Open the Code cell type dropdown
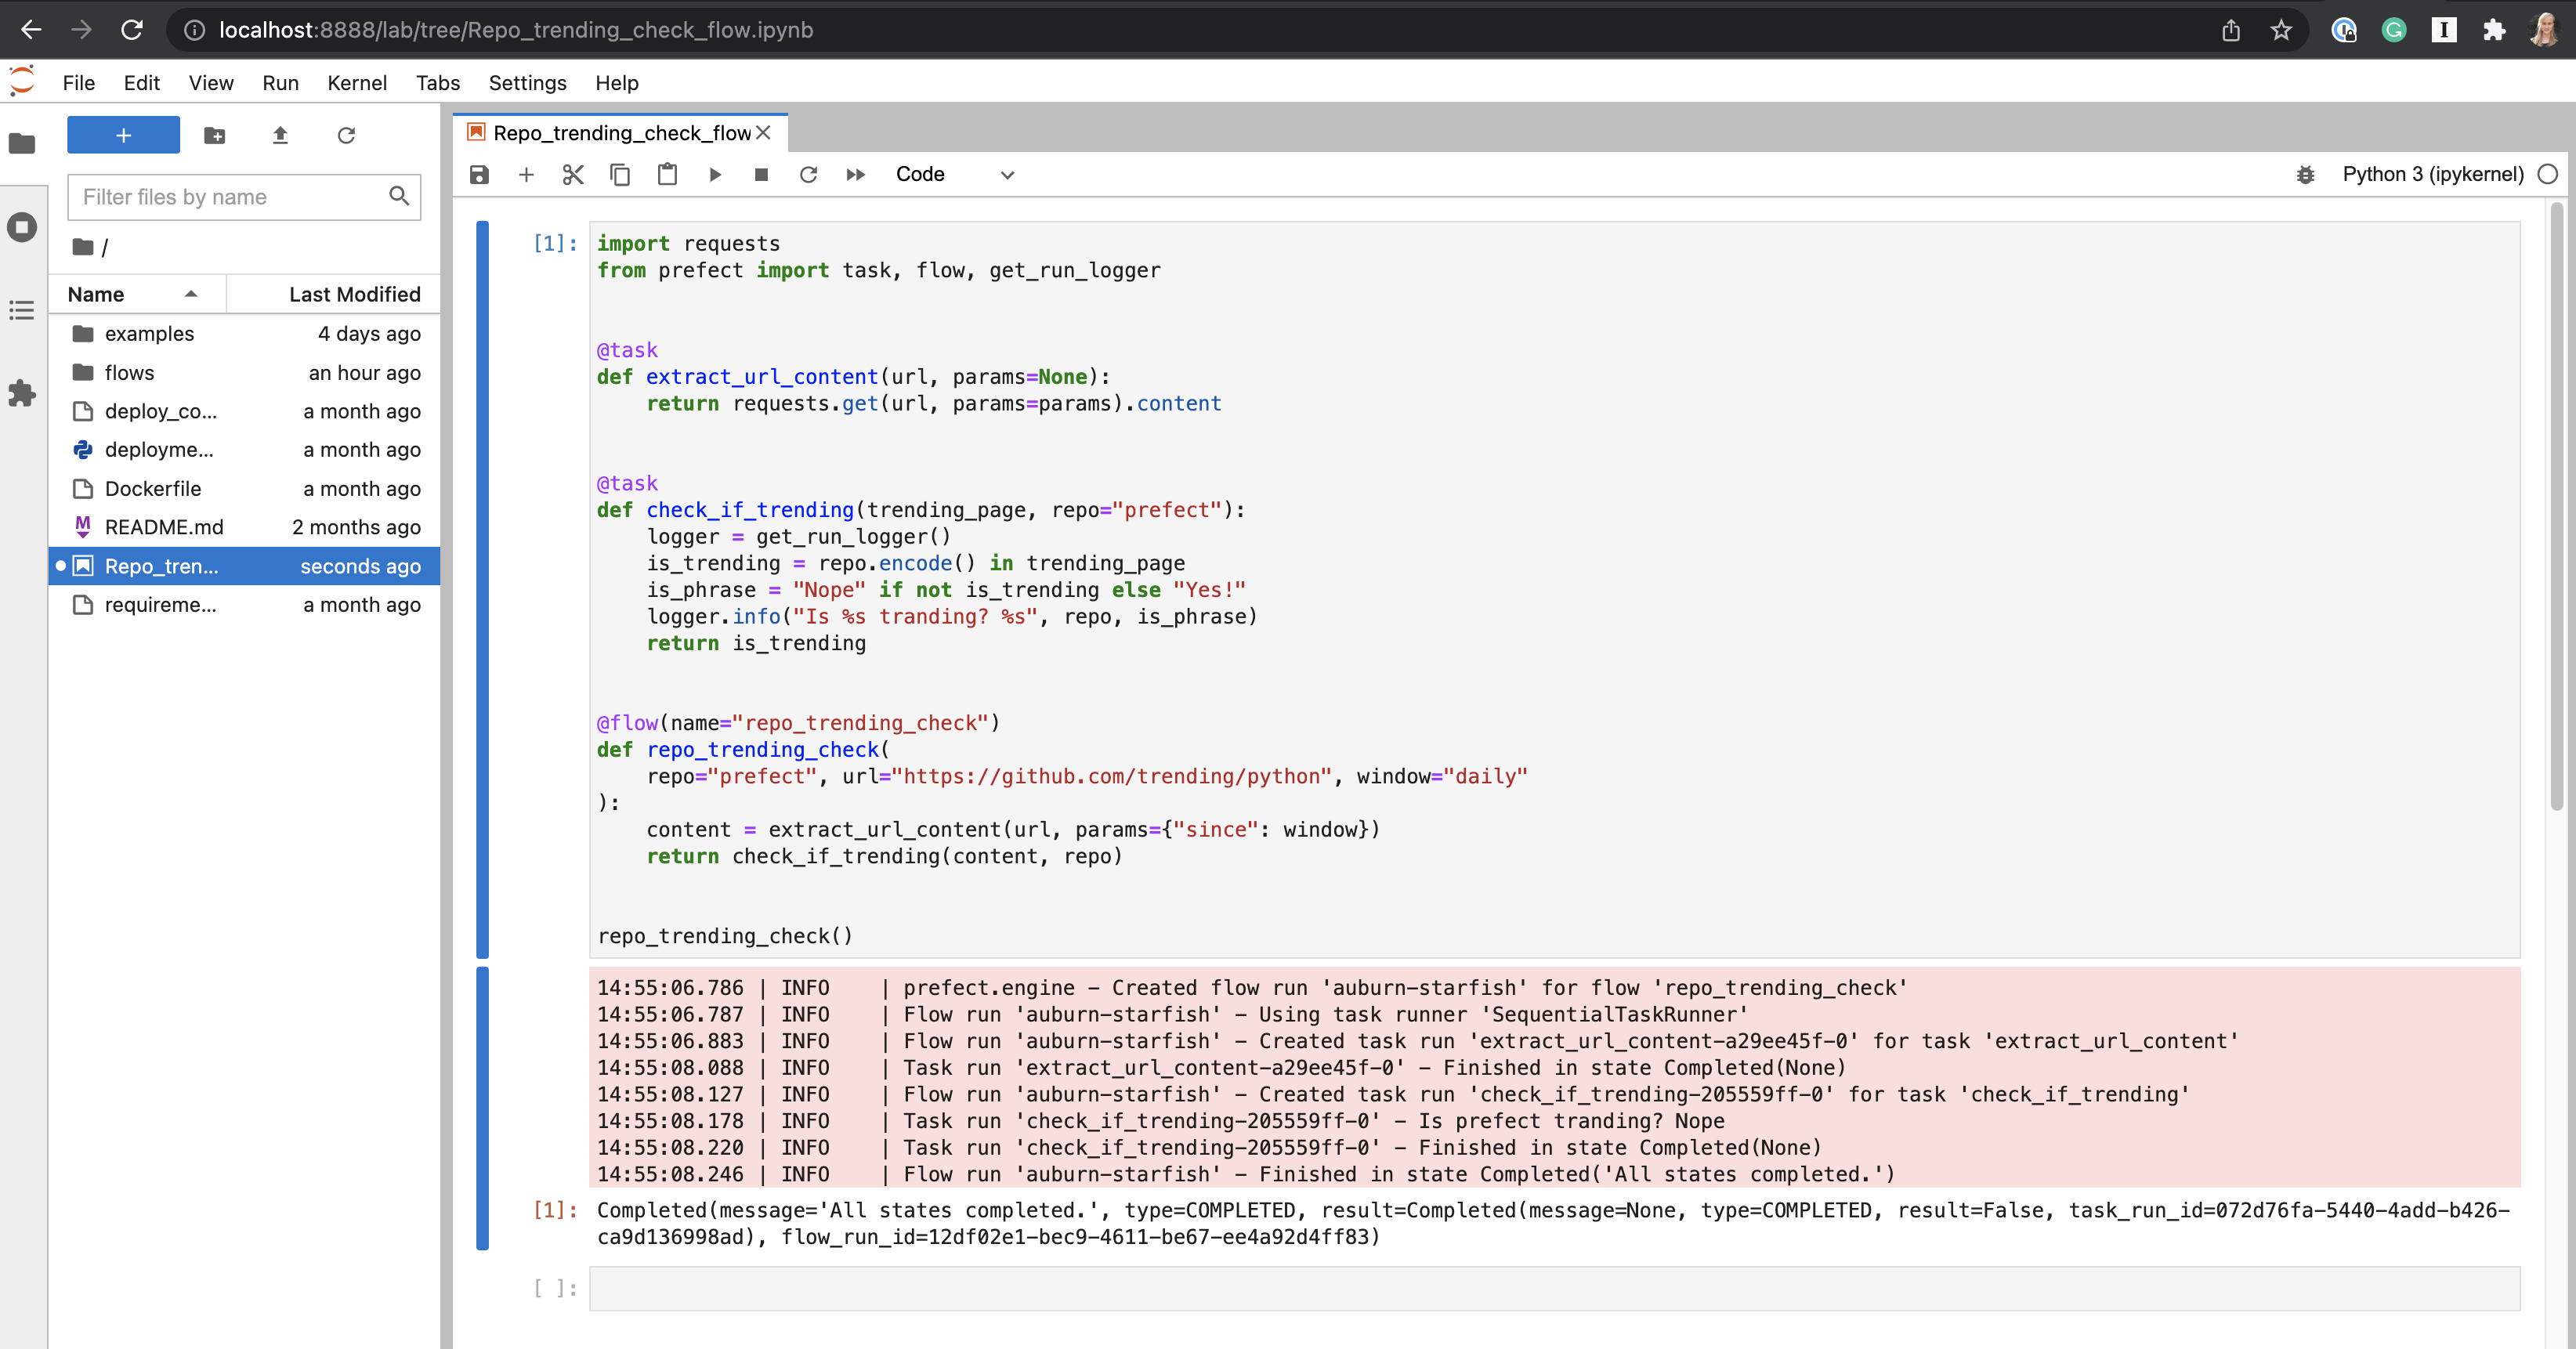The width and height of the screenshot is (2576, 1349). pyautogui.click(x=954, y=175)
